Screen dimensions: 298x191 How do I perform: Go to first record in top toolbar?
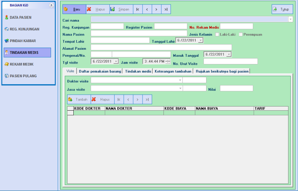tap(138, 9)
